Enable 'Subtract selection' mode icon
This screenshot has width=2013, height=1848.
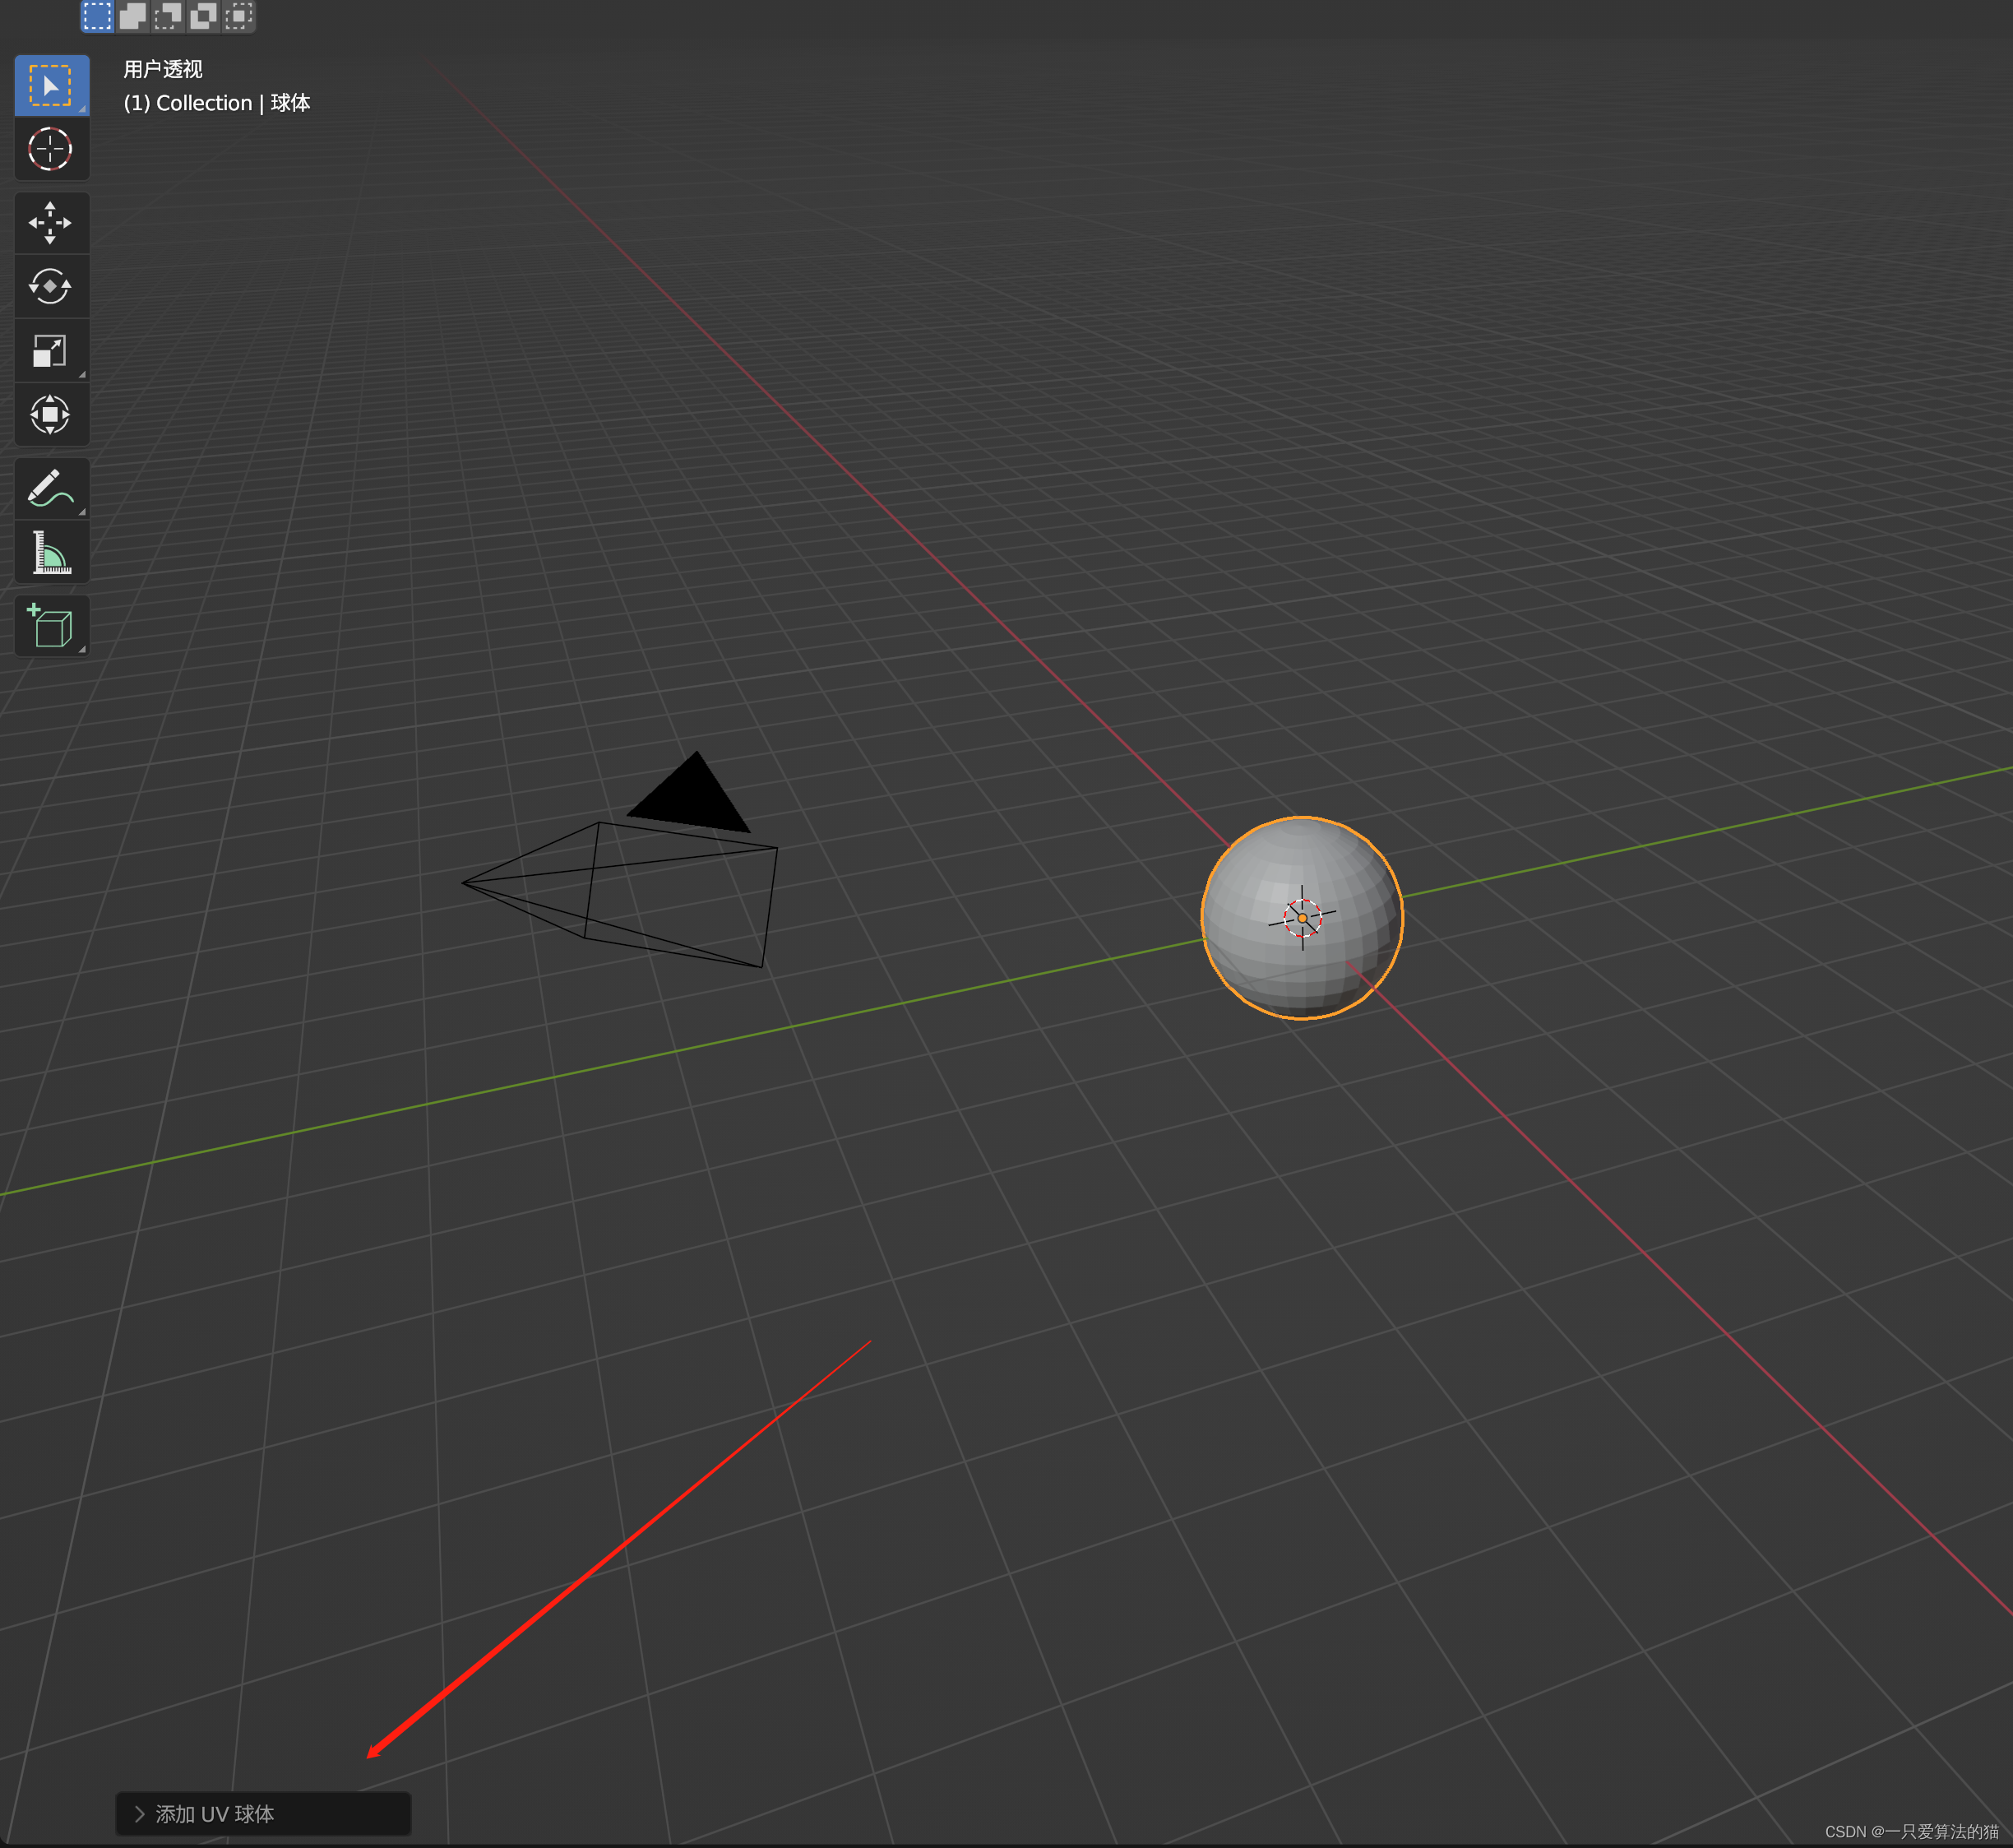click(x=168, y=16)
